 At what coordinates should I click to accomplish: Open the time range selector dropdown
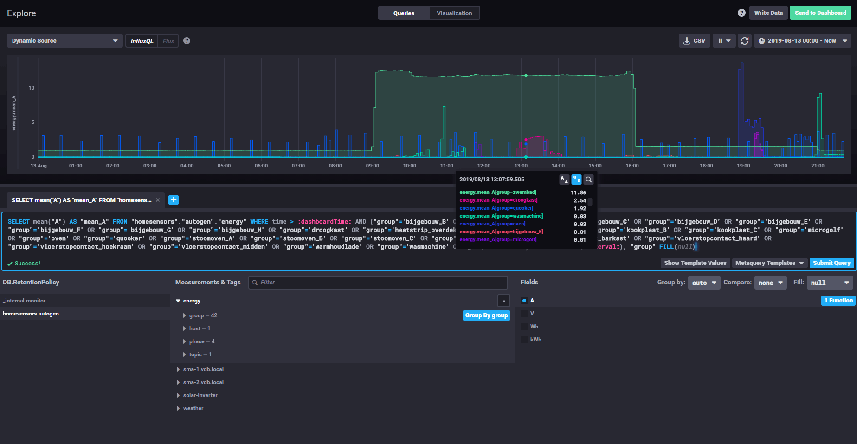[802, 41]
